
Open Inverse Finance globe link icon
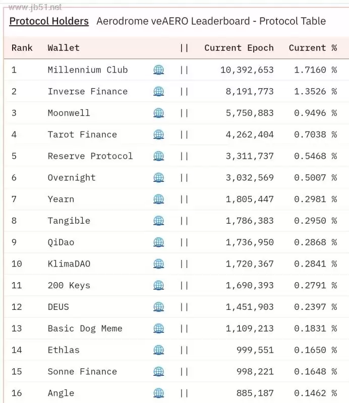pos(158,92)
